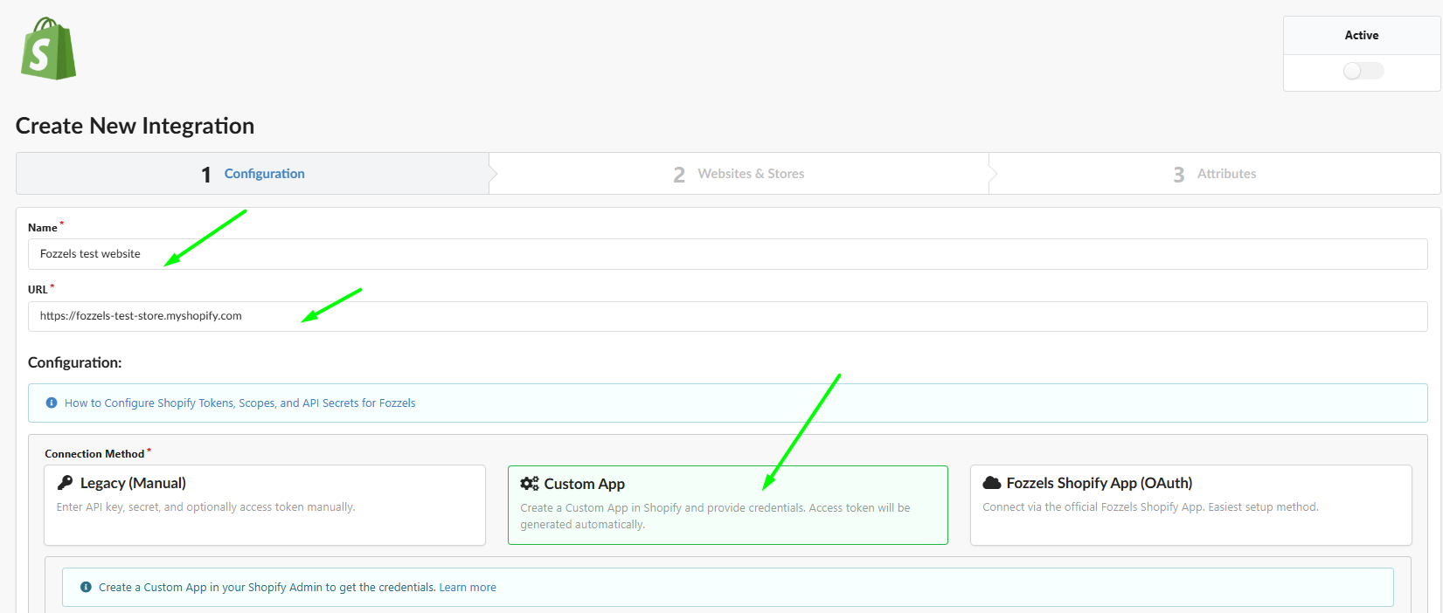This screenshot has width=1443, height=613.
Task: Open the How to Configure Shopify Tokens guide
Action: coord(239,403)
